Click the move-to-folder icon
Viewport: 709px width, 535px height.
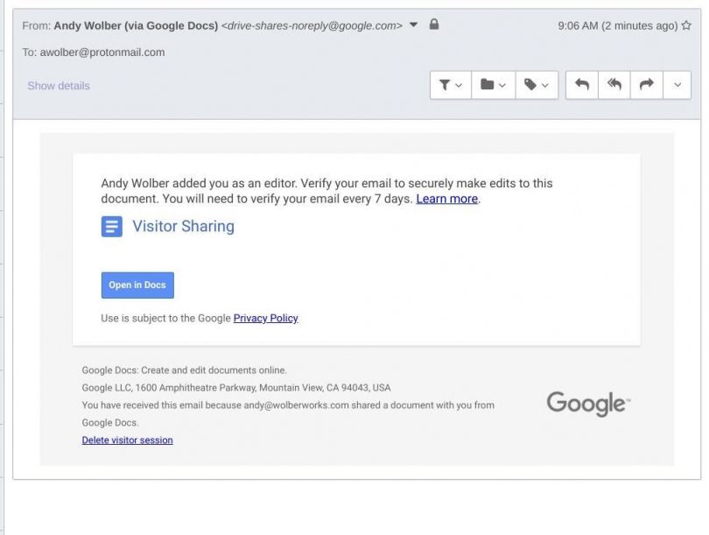488,84
